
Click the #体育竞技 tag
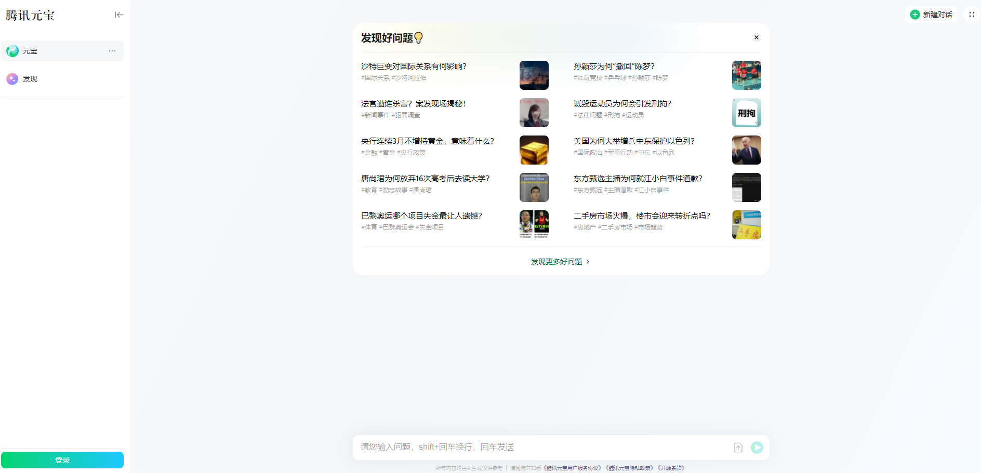pyautogui.click(x=588, y=78)
